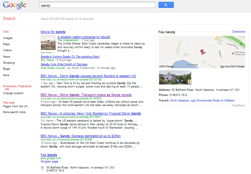The image size is (251, 174).
Task: Click the plus.google.com green URL
Action: (51, 158)
